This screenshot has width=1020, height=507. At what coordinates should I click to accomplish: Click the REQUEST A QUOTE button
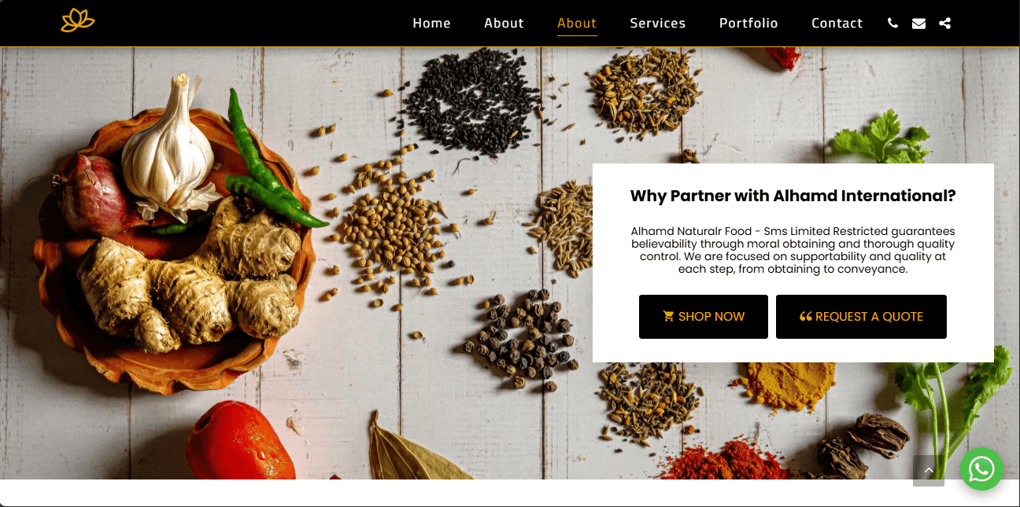[861, 317]
